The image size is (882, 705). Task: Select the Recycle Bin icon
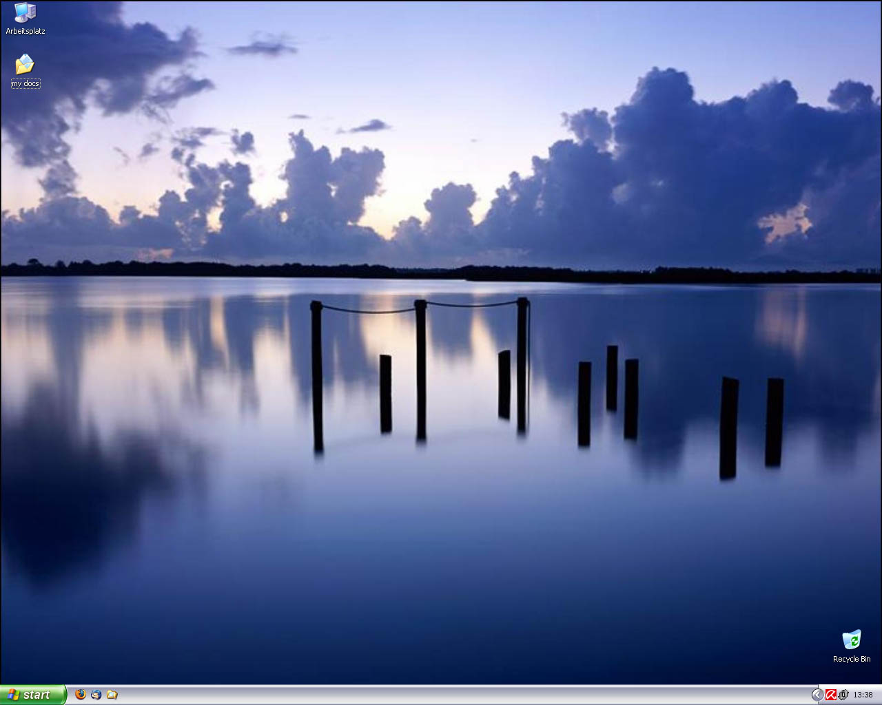point(852,639)
